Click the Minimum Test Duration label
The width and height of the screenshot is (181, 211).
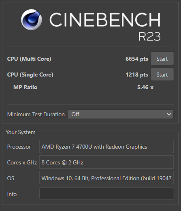pyautogui.click(x=36, y=114)
